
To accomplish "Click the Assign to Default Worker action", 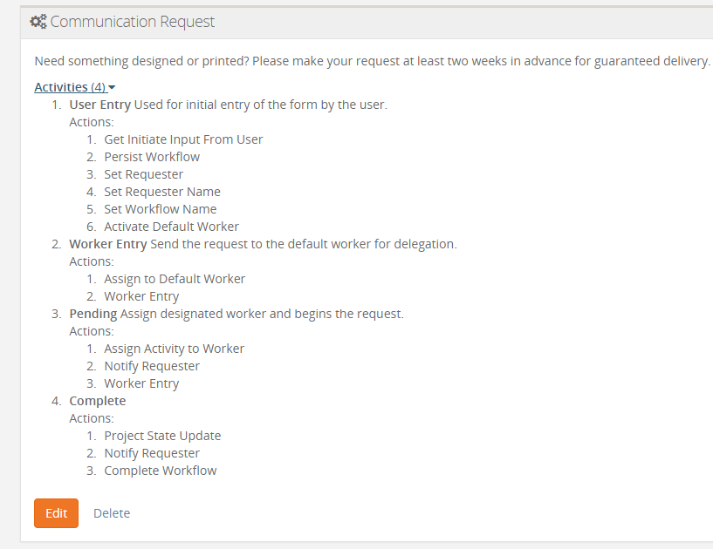I will 175,279.
